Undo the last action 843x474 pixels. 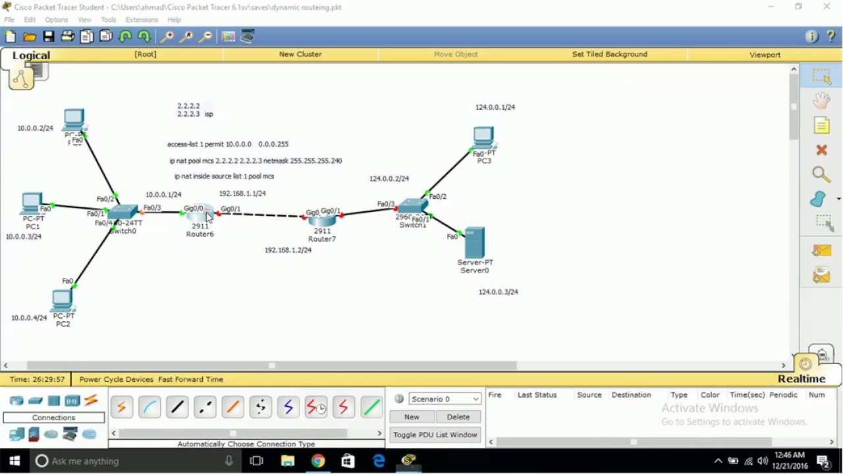click(125, 37)
